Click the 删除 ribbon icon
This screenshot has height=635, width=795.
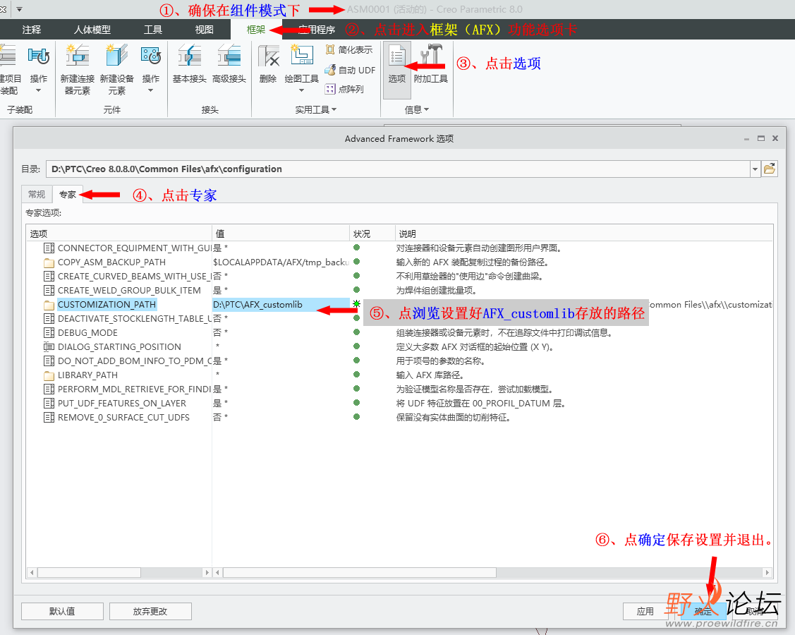pos(268,56)
